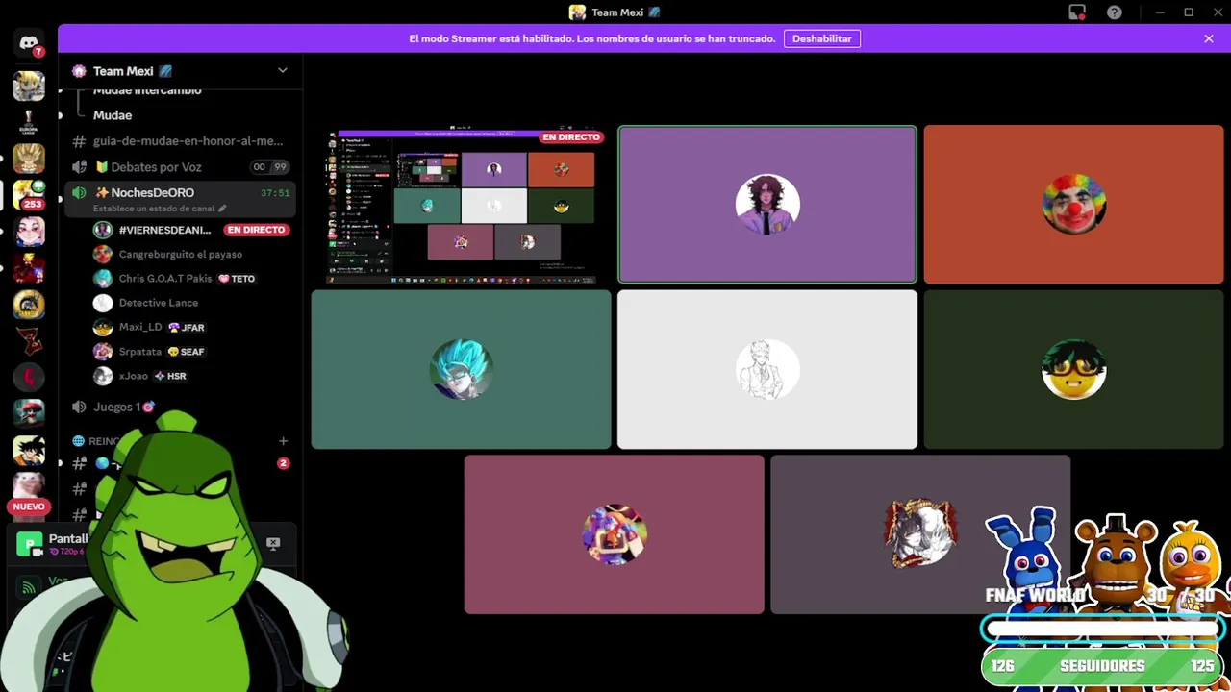Open the Goku avatar server icon
This screenshot has width=1231, height=692.
tap(29, 450)
